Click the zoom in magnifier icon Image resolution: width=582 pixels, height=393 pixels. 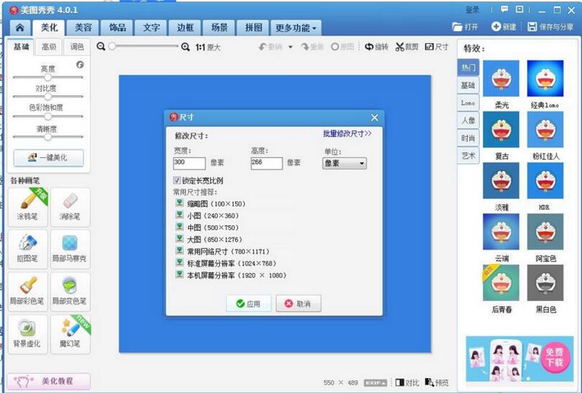tap(185, 47)
